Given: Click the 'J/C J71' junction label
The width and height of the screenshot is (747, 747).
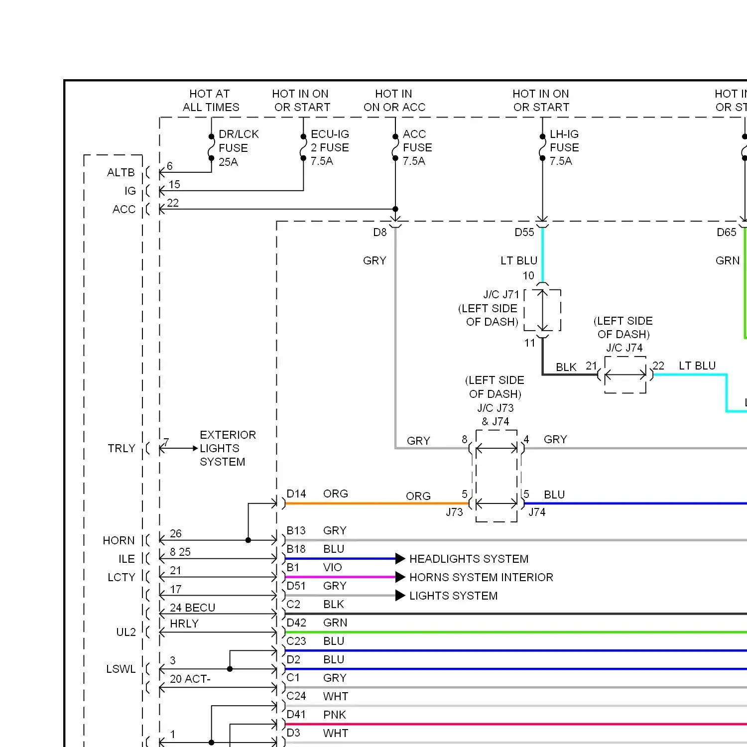Looking at the screenshot, I should coord(501,295).
